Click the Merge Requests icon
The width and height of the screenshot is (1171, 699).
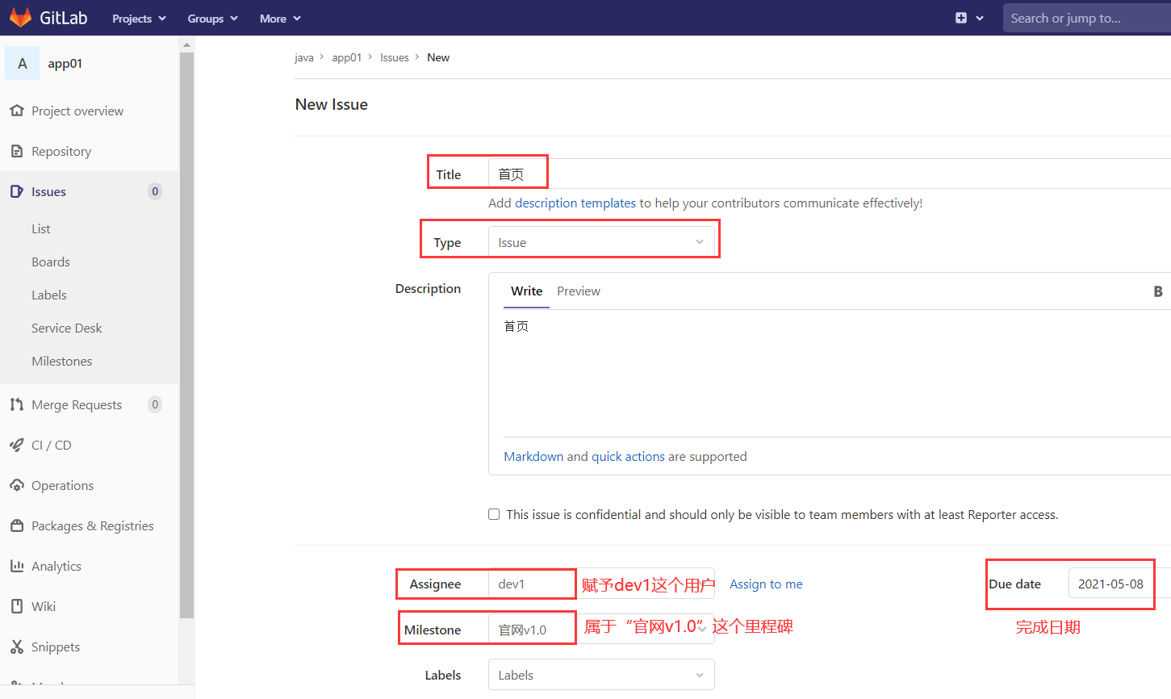coord(17,404)
